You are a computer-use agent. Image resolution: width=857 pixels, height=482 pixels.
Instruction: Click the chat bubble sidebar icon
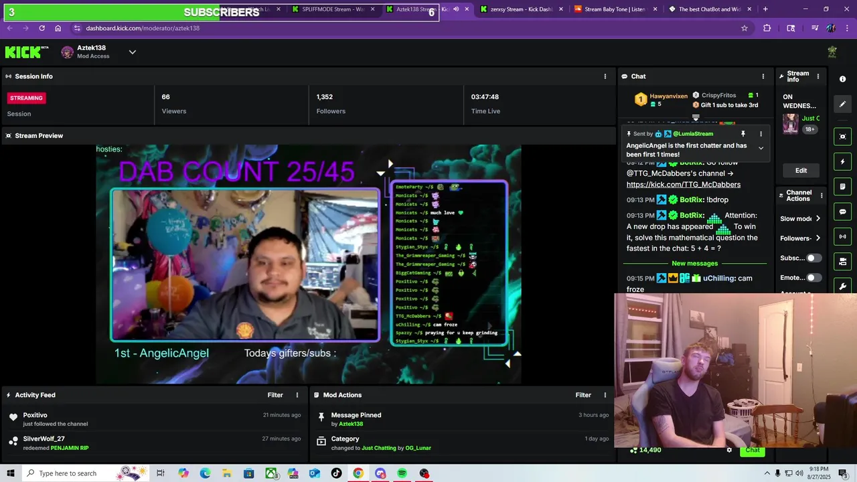843,212
